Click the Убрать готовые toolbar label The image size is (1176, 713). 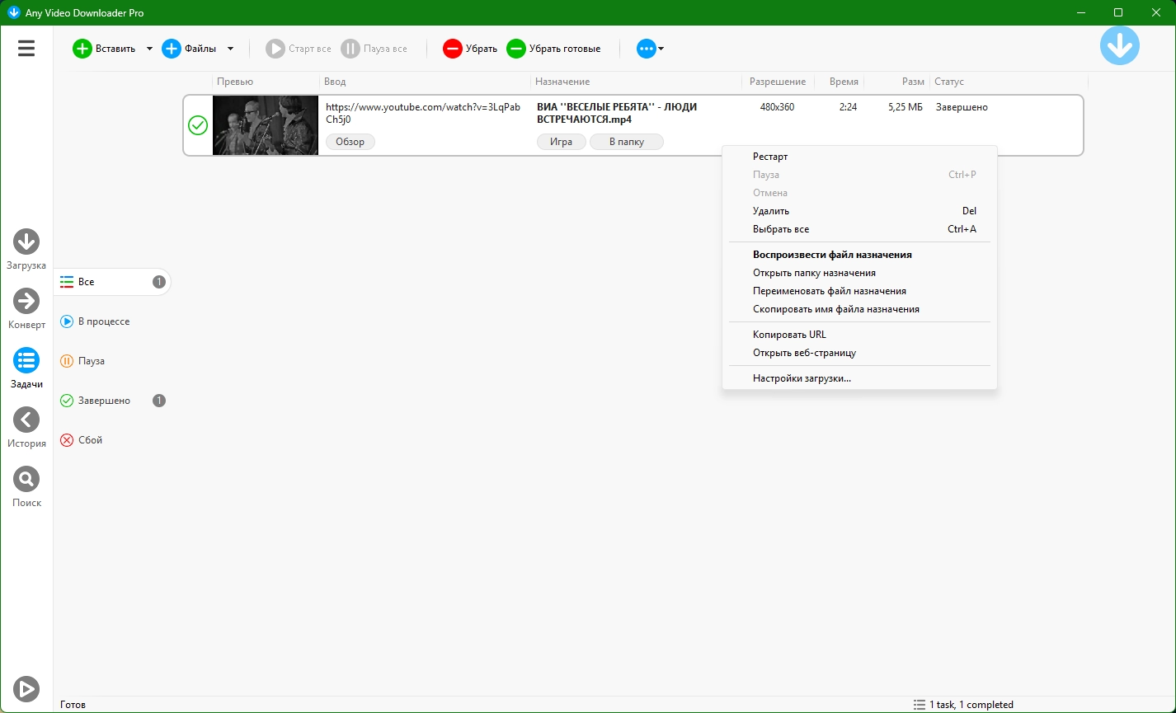(x=565, y=49)
